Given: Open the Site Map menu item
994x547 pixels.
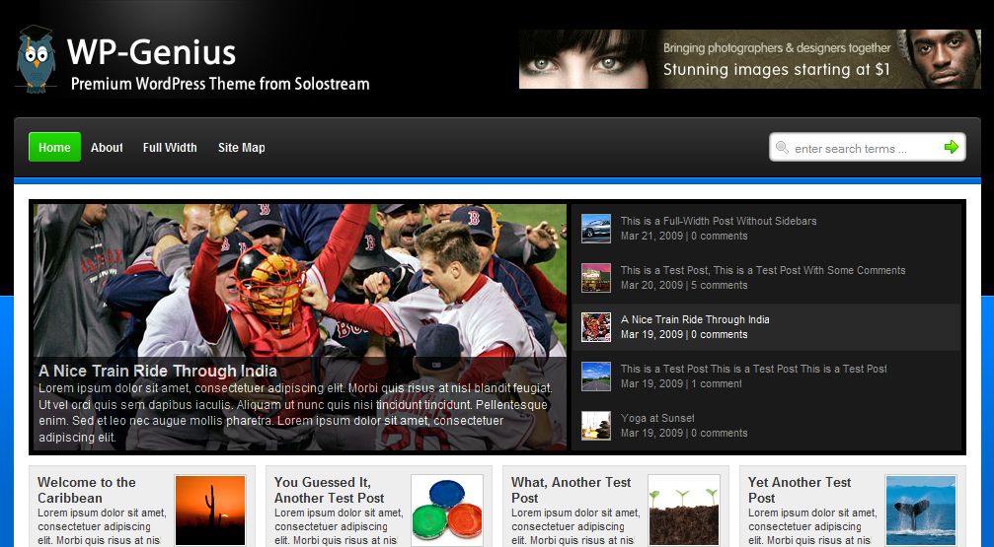Looking at the screenshot, I should click(242, 148).
